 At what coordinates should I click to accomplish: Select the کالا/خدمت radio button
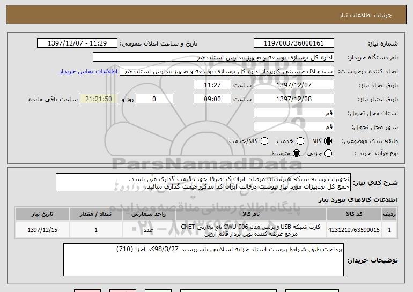[x=264, y=141]
